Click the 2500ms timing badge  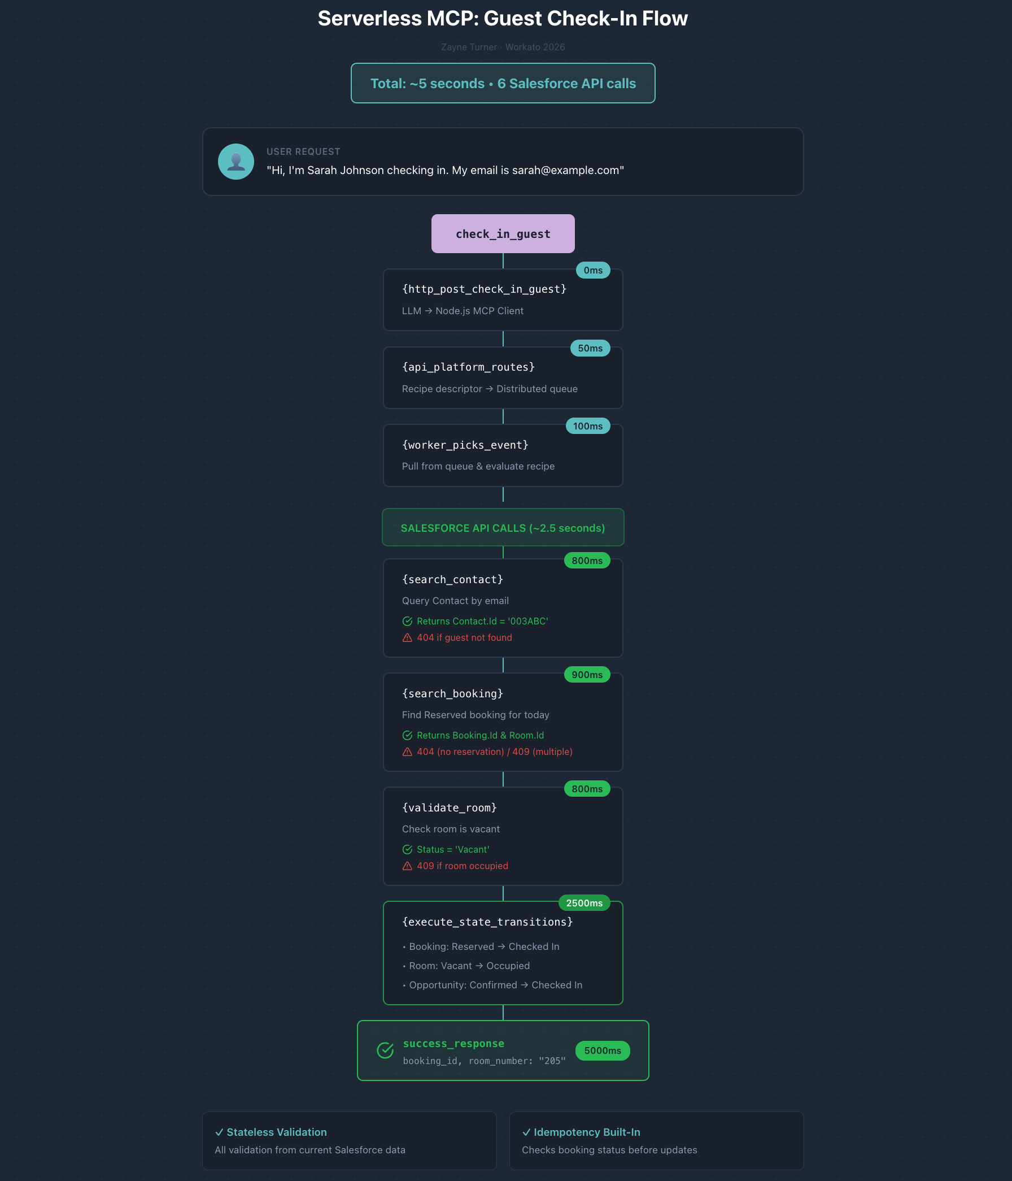(584, 903)
